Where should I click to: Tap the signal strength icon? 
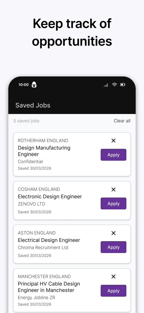[106, 85]
